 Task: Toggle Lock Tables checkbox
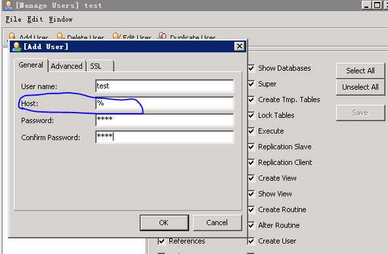point(251,115)
